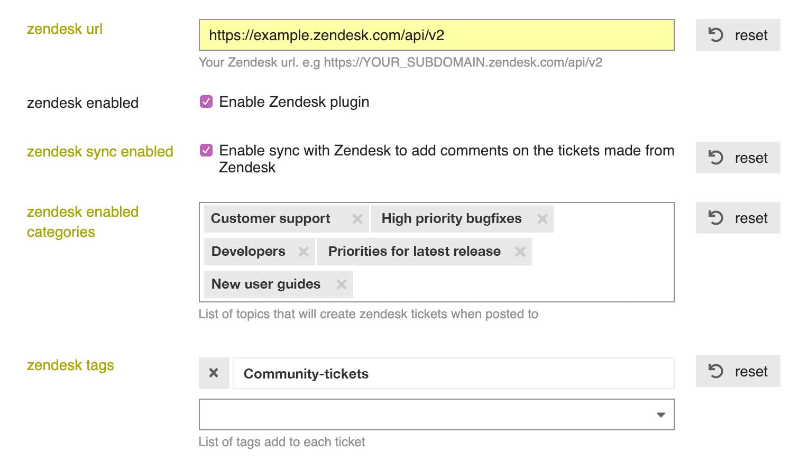Reset the zendesk sync enabled setting
The width and height of the screenshot is (808, 461).
(x=738, y=158)
